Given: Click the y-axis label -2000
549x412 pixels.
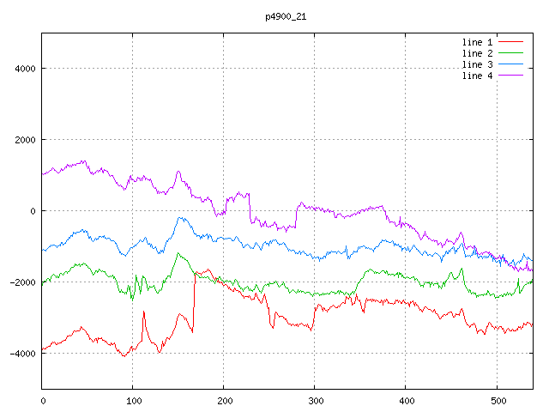Looking at the screenshot, I should coord(23,282).
